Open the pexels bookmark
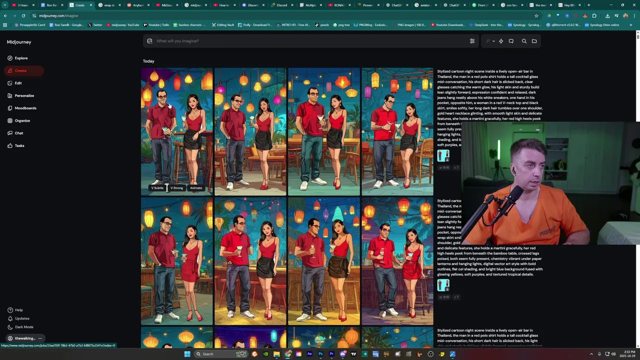 322,24
